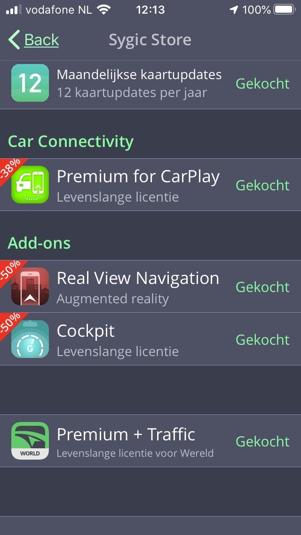Go back using the Back link

pos(41,40)
